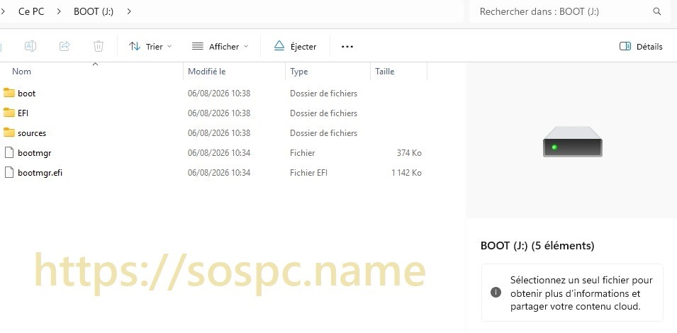The image size is (677, 333).
Task: Open the Trier sort menu
Action: click(x=150, y=47)
